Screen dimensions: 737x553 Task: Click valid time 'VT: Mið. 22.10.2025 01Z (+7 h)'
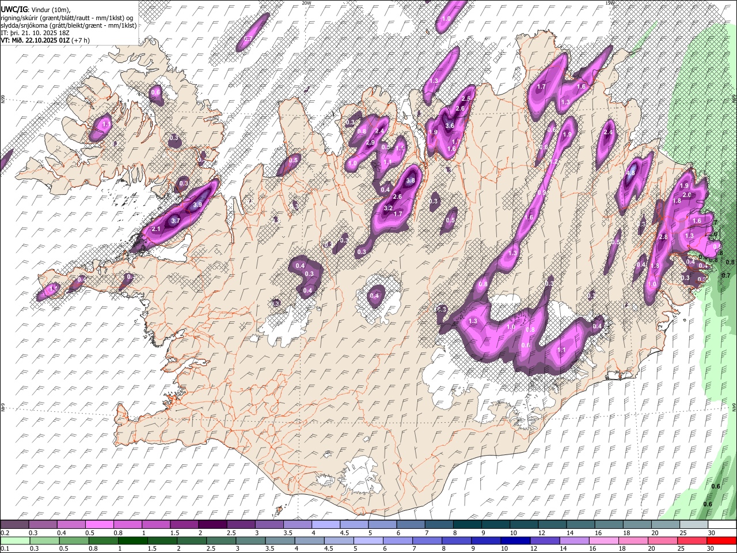pyautogui.click(x=45, y=40)
